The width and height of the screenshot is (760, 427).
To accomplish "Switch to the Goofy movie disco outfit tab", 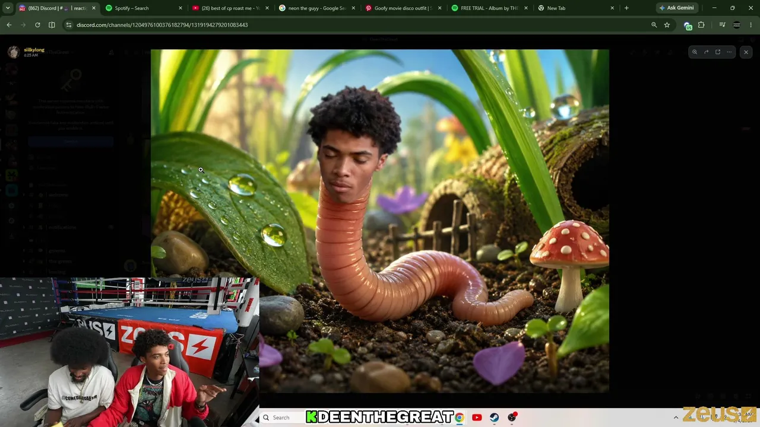I will [x=403, y=8].
